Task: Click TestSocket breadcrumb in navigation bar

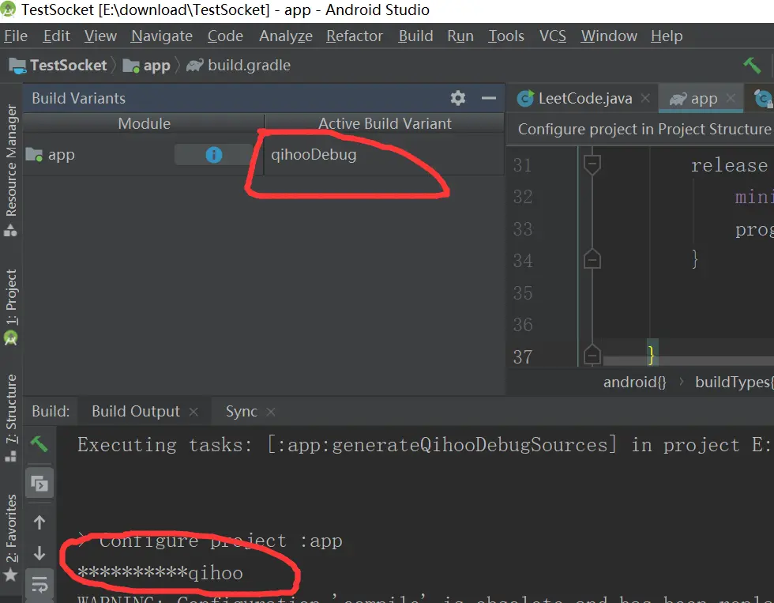Action: pos(58,65)
